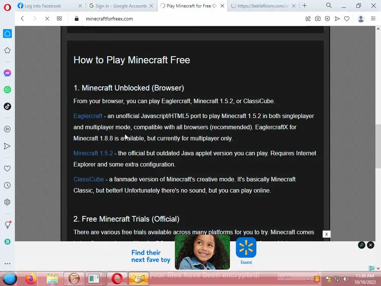Open the sidebar three-dots more menu
The width and height of the screenshot is (381, 286).
point(7,264)
